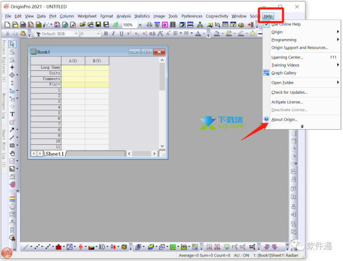The height and width of the screenshot is (261, 343).
Task: Toggle Italic text formatting
Action: point(113,33)
